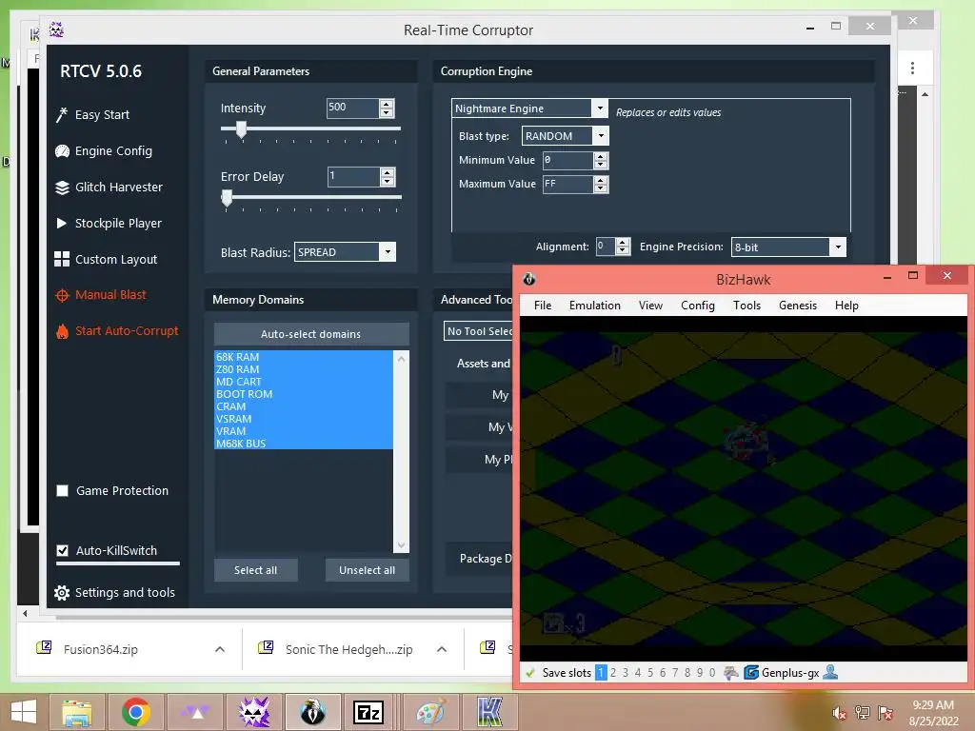The height and width of the screenshot is (731, 975).
Task: Select save slot 9 in BizHawk
Action: [700, 673]
